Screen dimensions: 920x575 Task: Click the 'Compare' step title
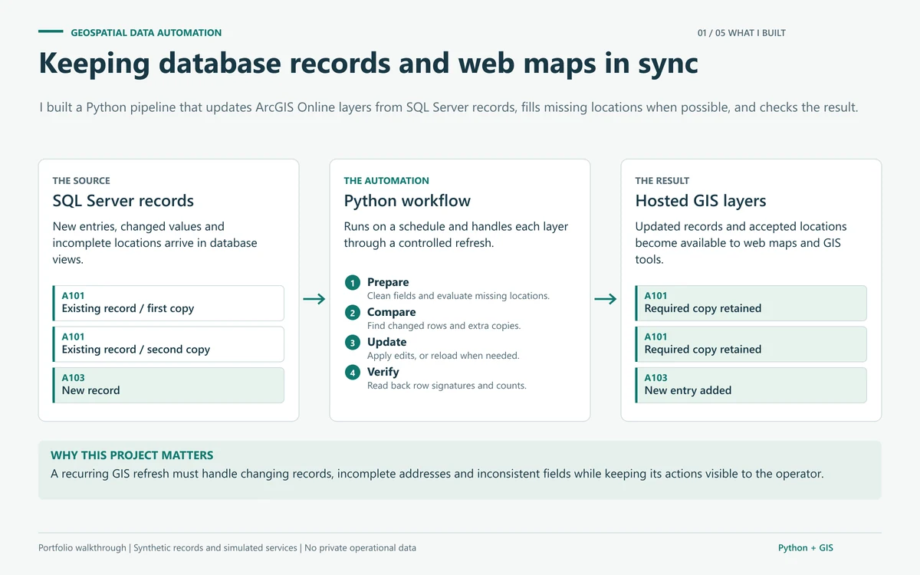(392, 312)
